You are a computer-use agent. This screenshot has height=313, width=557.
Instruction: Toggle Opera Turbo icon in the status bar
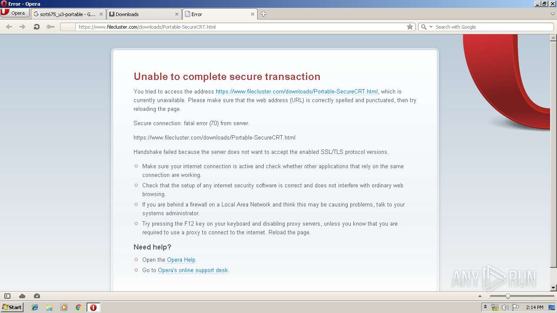pyautogui.click(x=37, y=296)
